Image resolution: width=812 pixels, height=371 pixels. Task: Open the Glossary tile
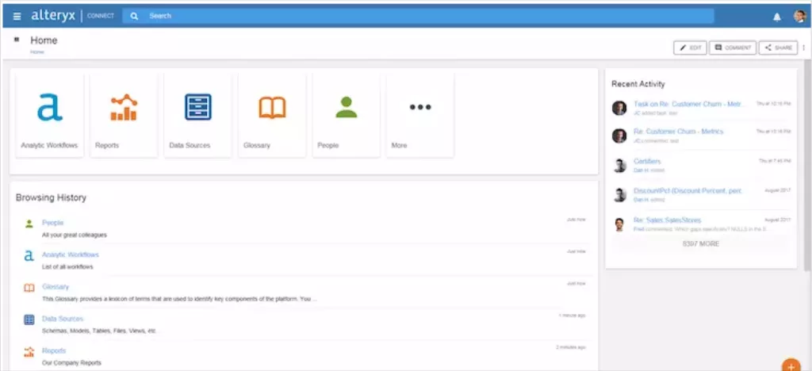click(x=272, y=115)
